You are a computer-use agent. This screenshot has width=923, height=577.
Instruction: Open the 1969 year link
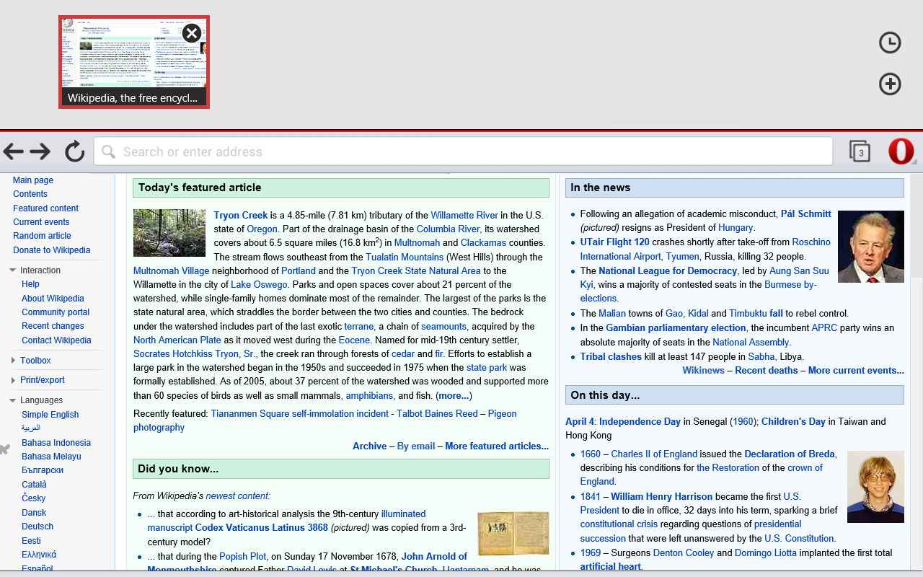coord(591,553)
